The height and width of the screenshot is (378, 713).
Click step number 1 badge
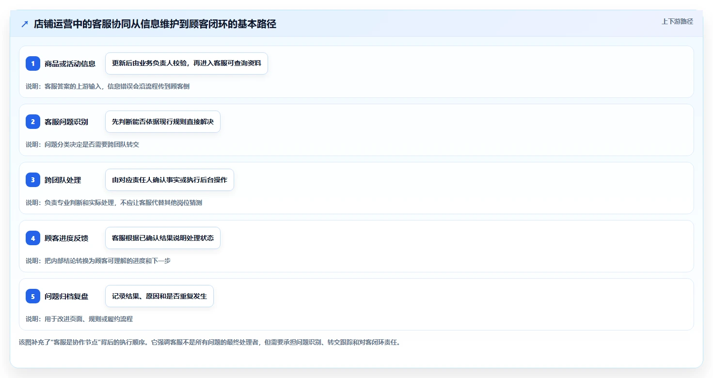(x=33, y=63)
